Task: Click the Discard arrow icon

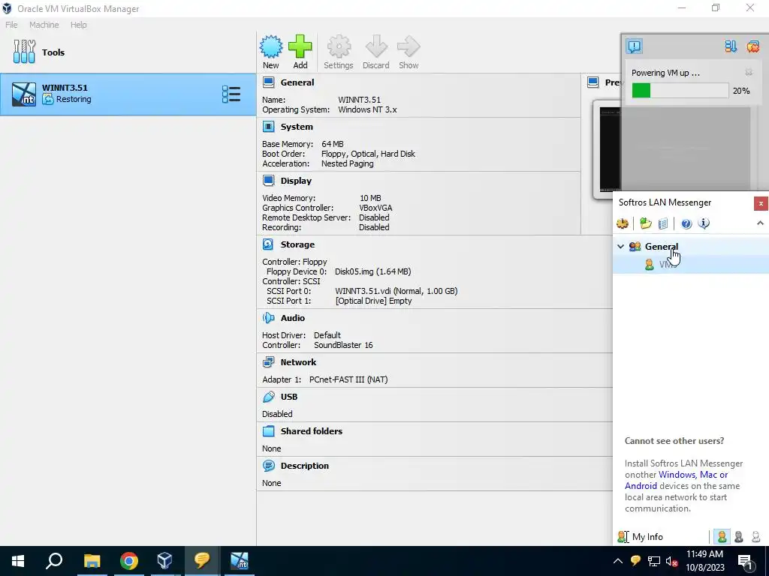Action: coord(376,47)
